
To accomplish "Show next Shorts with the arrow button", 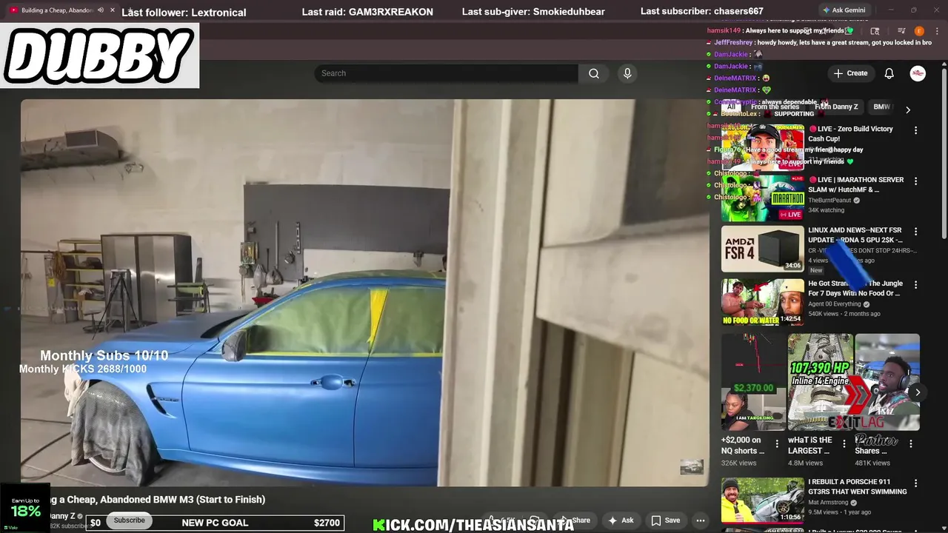I will 918,392.
